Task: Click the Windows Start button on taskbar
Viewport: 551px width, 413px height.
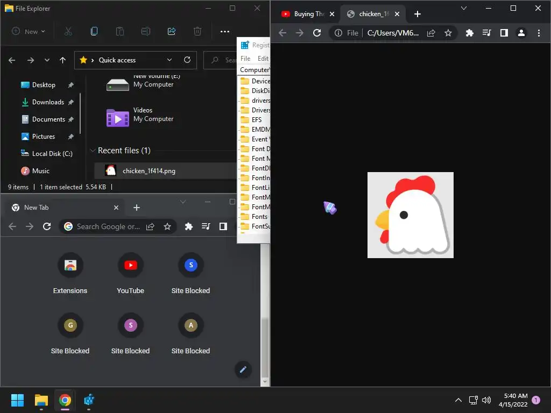Action: point(18,400)
